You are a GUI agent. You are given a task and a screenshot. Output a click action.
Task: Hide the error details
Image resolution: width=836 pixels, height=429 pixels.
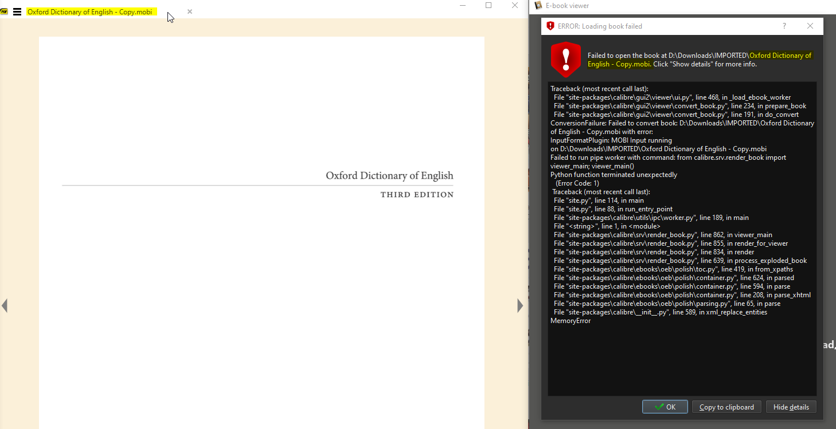tap(791, 407)
